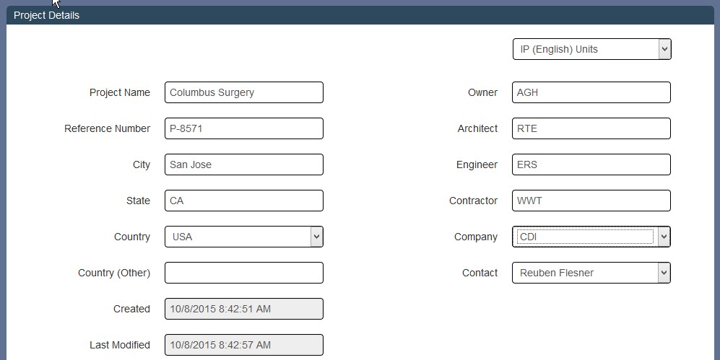Click the Project Name field
This screenshot has width=720, height=360.
coord(244,92)
